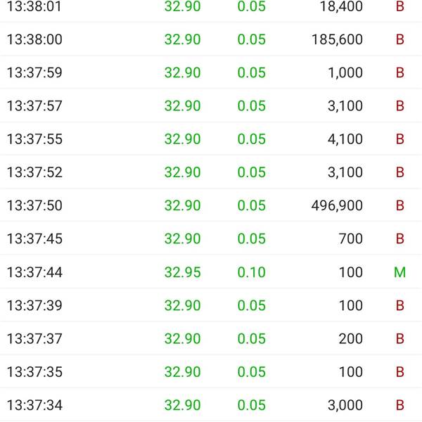Select the 0.10 change value

tap(251, 271)
